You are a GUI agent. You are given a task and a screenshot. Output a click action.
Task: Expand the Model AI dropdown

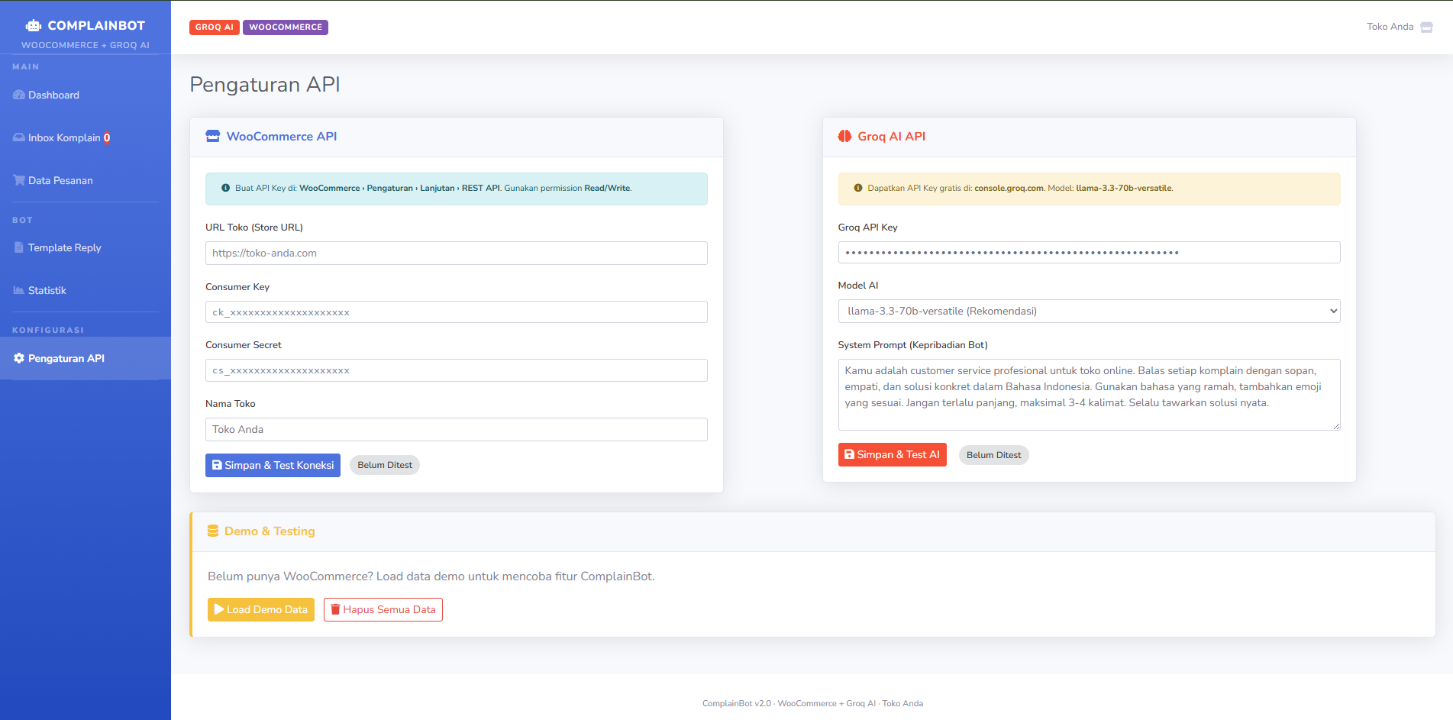1089,311
